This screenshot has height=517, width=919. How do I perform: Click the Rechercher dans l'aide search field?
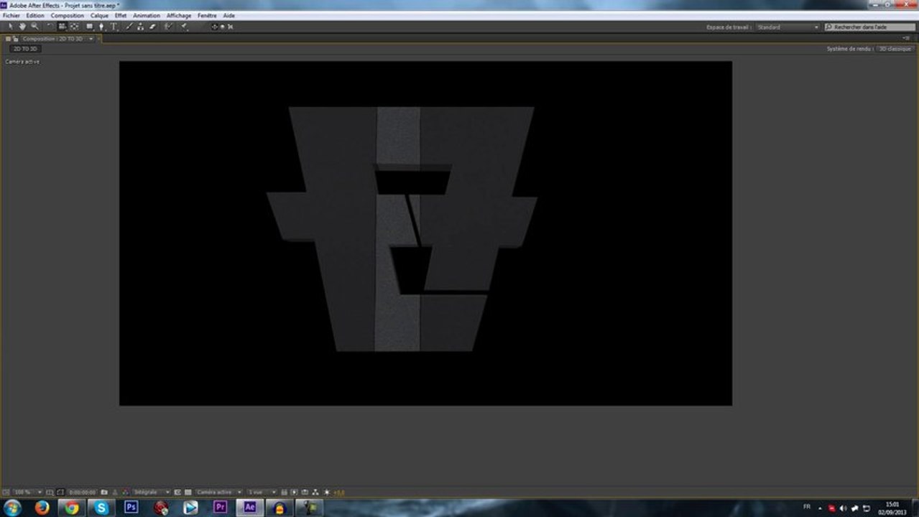click(x=869, y=27)
